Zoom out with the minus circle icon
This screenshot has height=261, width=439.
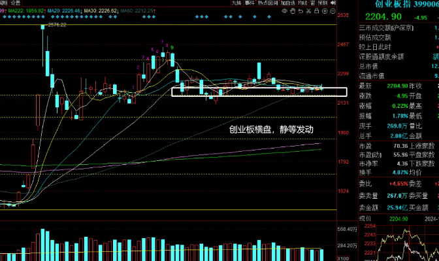click(x=333, y=11)
